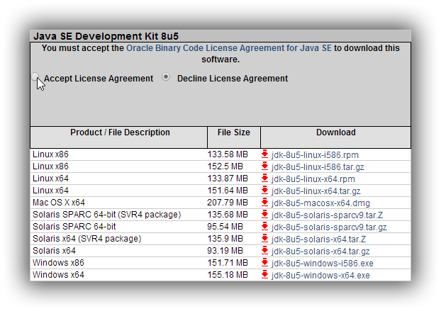The height and width of the screenshot is (311, 441).
Task: Download jdk-8u5-solaris-sparcv9.tar.Z file link
Action: 327,215
